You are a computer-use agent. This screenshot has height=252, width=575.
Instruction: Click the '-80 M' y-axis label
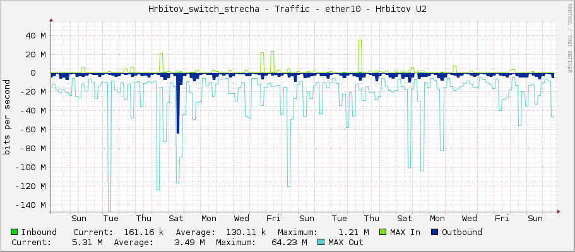33,148
